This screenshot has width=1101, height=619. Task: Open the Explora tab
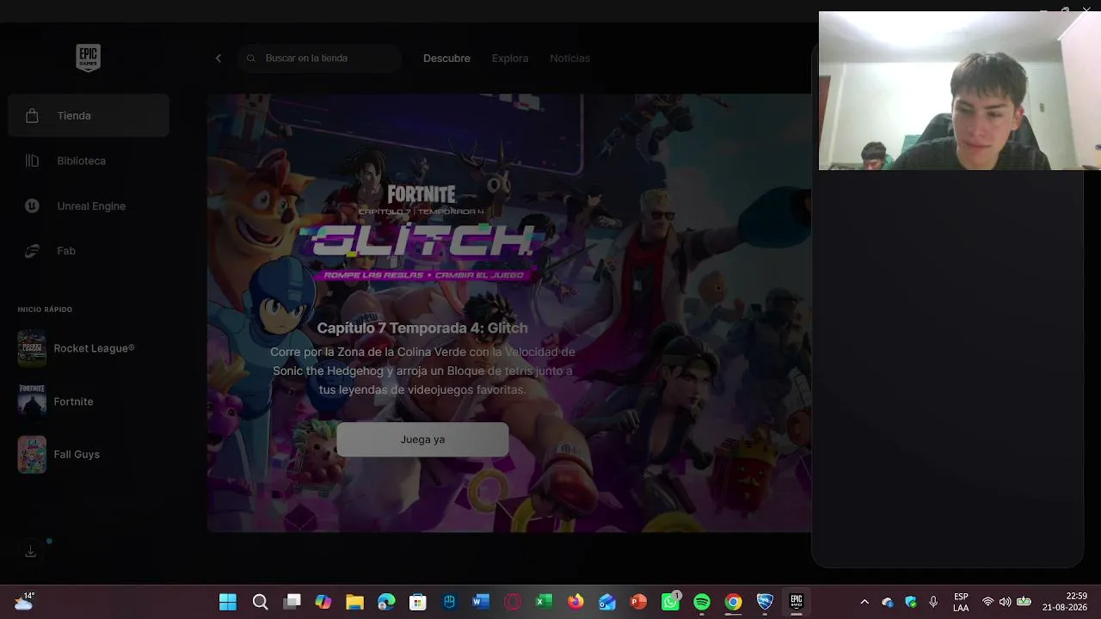point(510,58)
